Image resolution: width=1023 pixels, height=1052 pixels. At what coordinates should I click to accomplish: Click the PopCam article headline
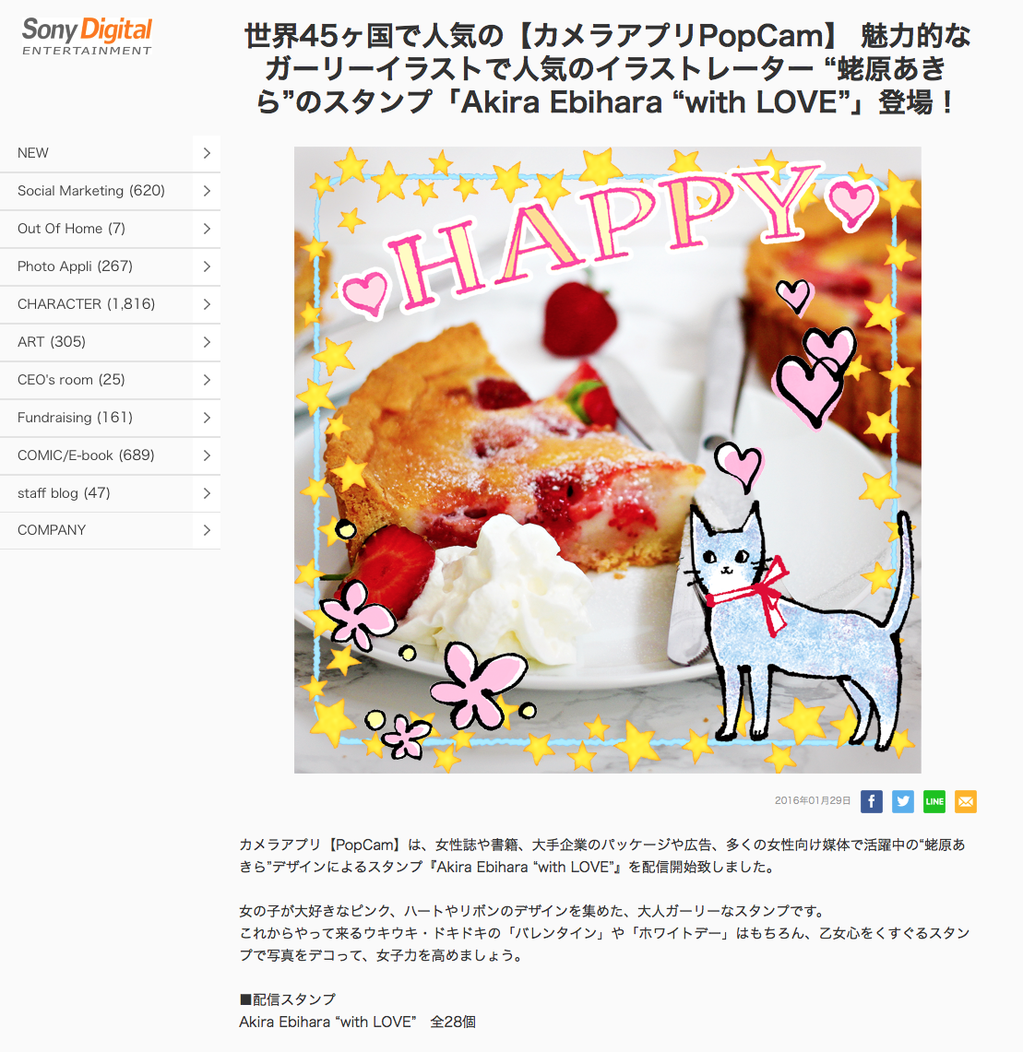click(608, 68)
